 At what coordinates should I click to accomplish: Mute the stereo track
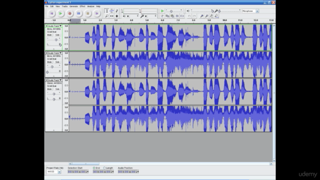[x=49, y=89]
